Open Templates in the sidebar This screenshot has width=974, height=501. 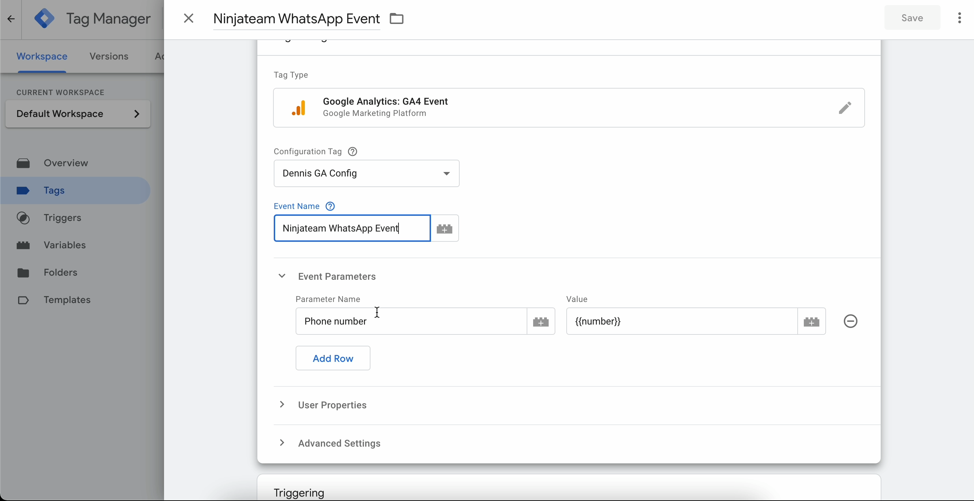tap(67, 300)
